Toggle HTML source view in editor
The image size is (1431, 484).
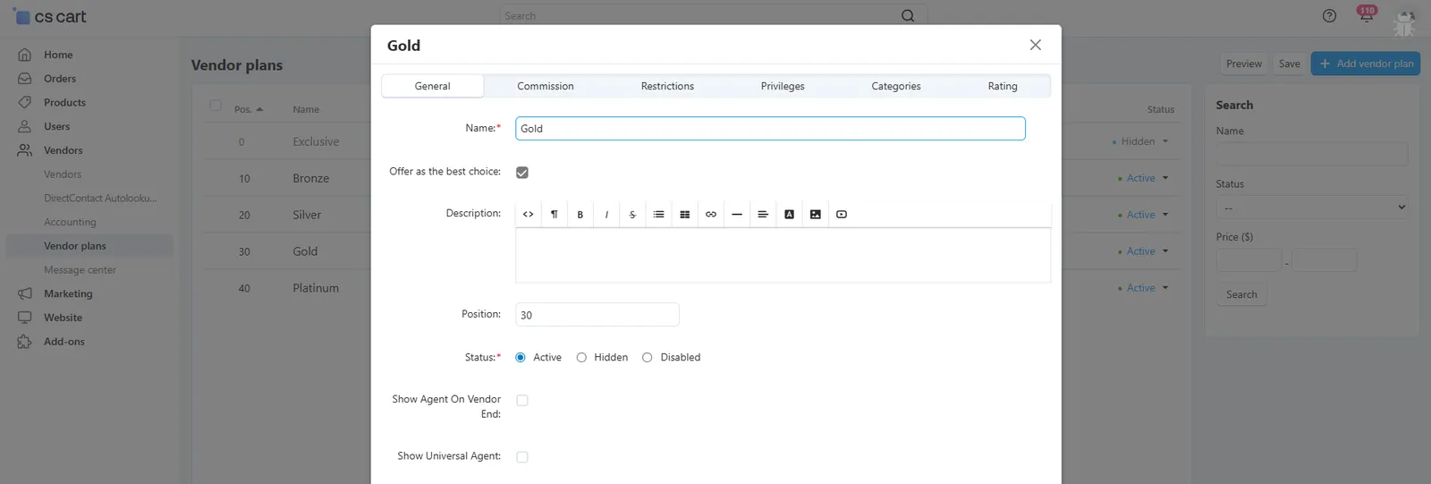point(529,215)
